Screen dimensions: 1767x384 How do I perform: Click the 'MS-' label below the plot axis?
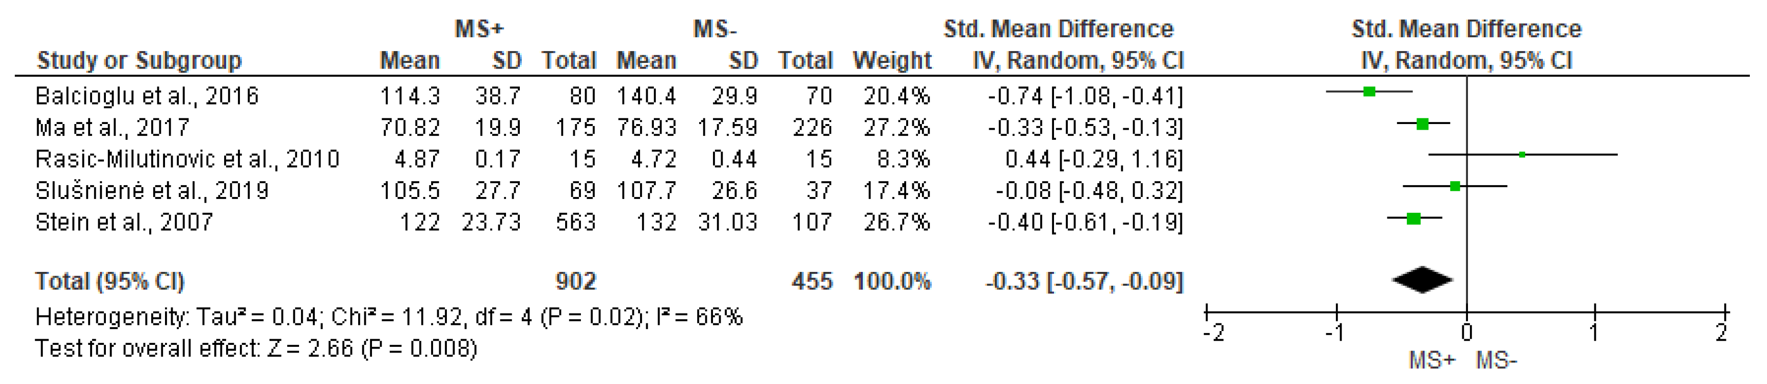click(1496, 361)
